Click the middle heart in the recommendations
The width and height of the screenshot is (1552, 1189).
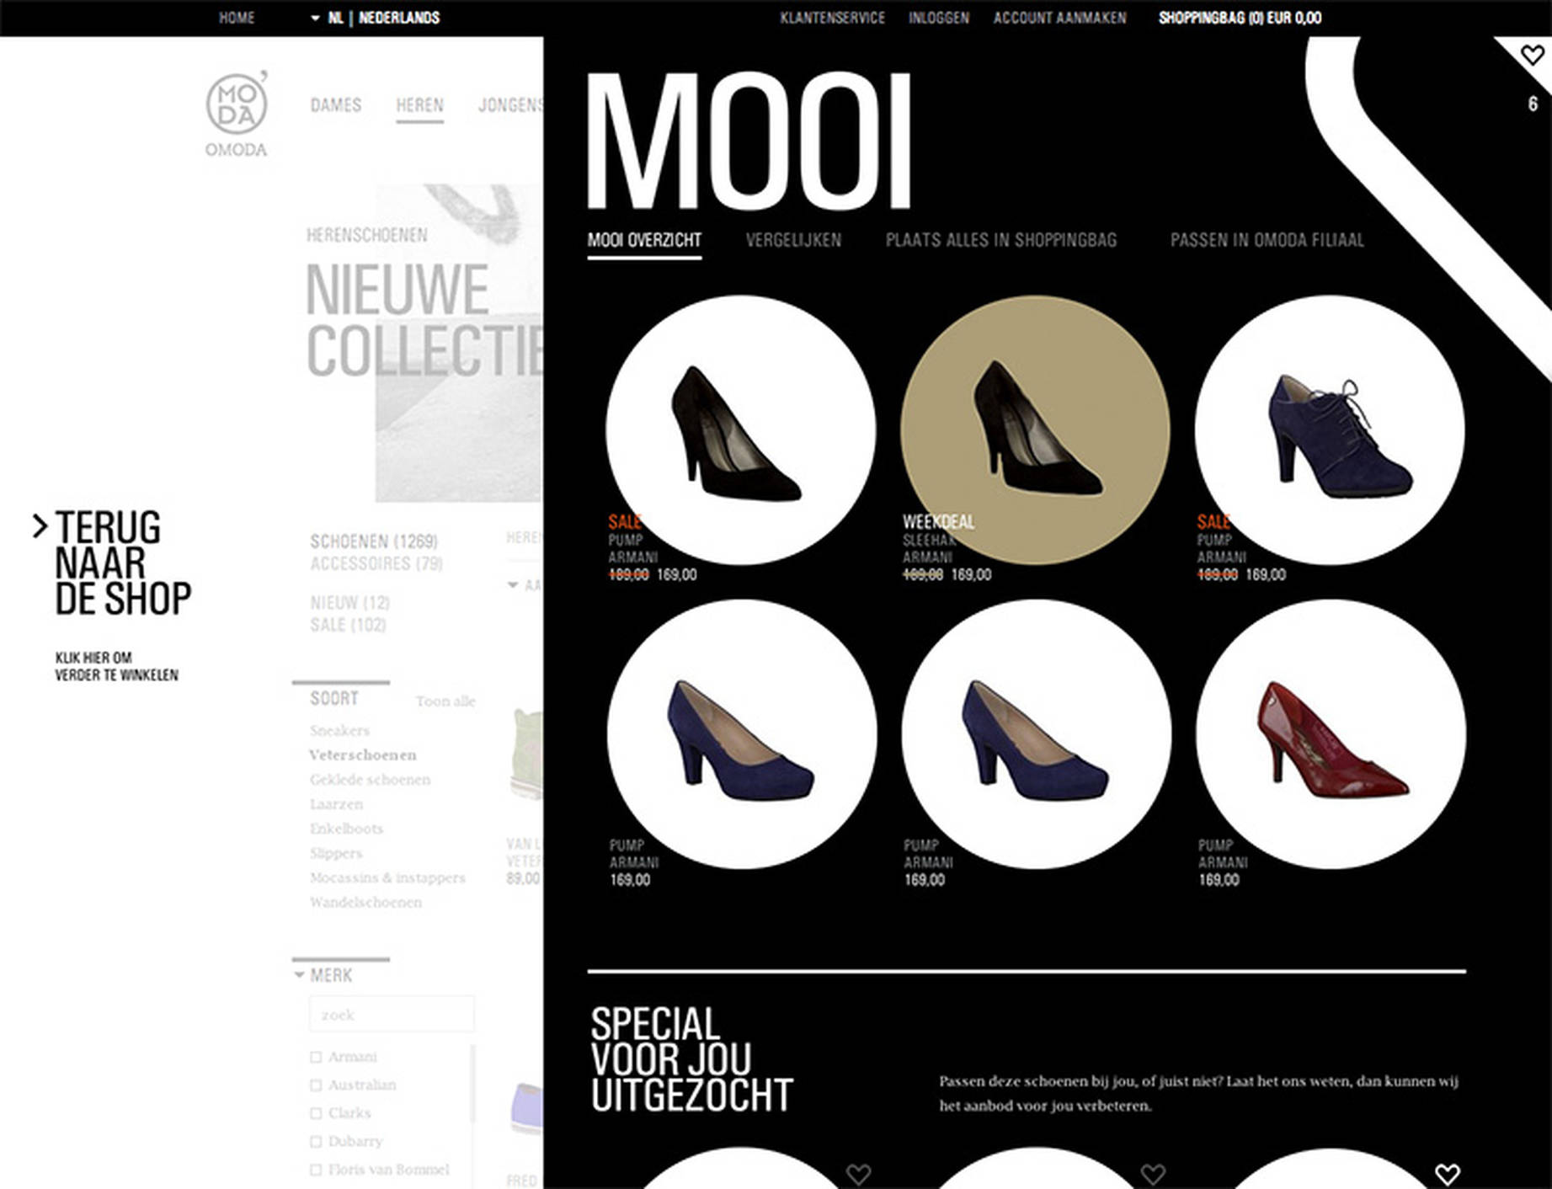[1153, 1173]
